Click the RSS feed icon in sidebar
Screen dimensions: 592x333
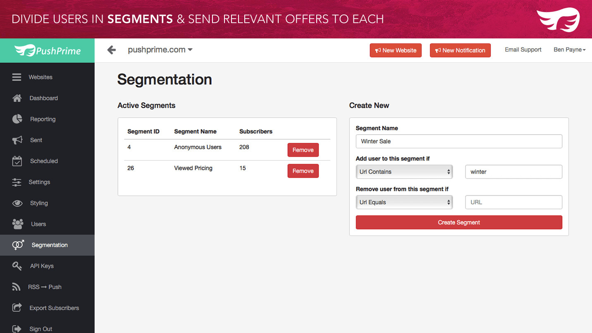(16, 287)
